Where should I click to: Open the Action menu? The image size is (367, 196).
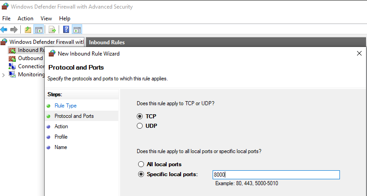[25, 19]
